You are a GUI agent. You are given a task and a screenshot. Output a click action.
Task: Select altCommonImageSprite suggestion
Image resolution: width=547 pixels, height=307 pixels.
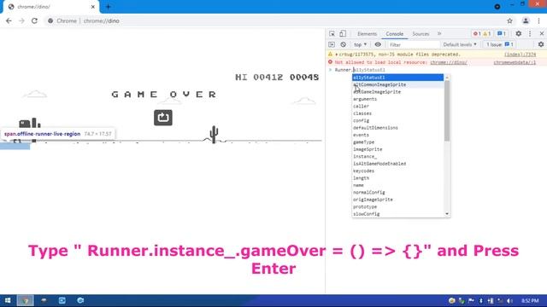click(397, 84)
